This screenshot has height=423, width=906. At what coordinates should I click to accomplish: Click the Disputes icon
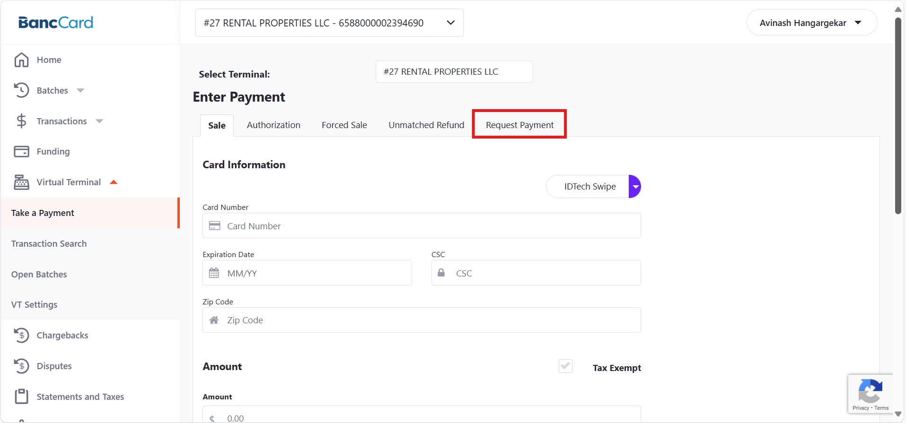click(x=21, y=366)
